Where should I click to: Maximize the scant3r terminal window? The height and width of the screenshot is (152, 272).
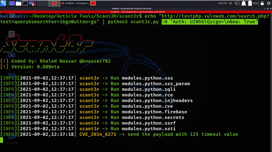click(268, 9)
